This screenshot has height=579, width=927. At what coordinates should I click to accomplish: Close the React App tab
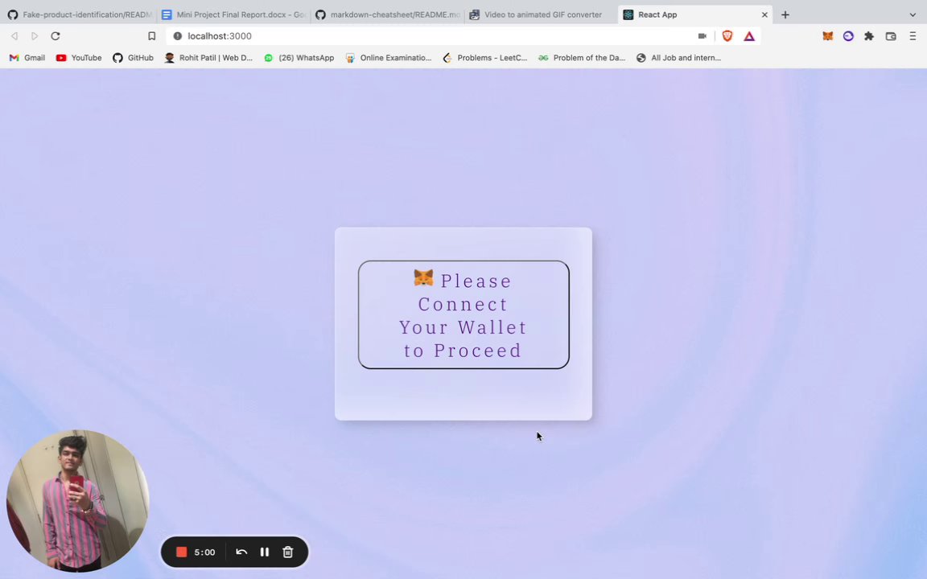(764, 14)
